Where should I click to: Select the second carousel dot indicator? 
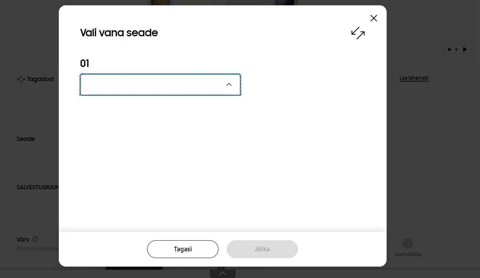click(x=456, y=49)
